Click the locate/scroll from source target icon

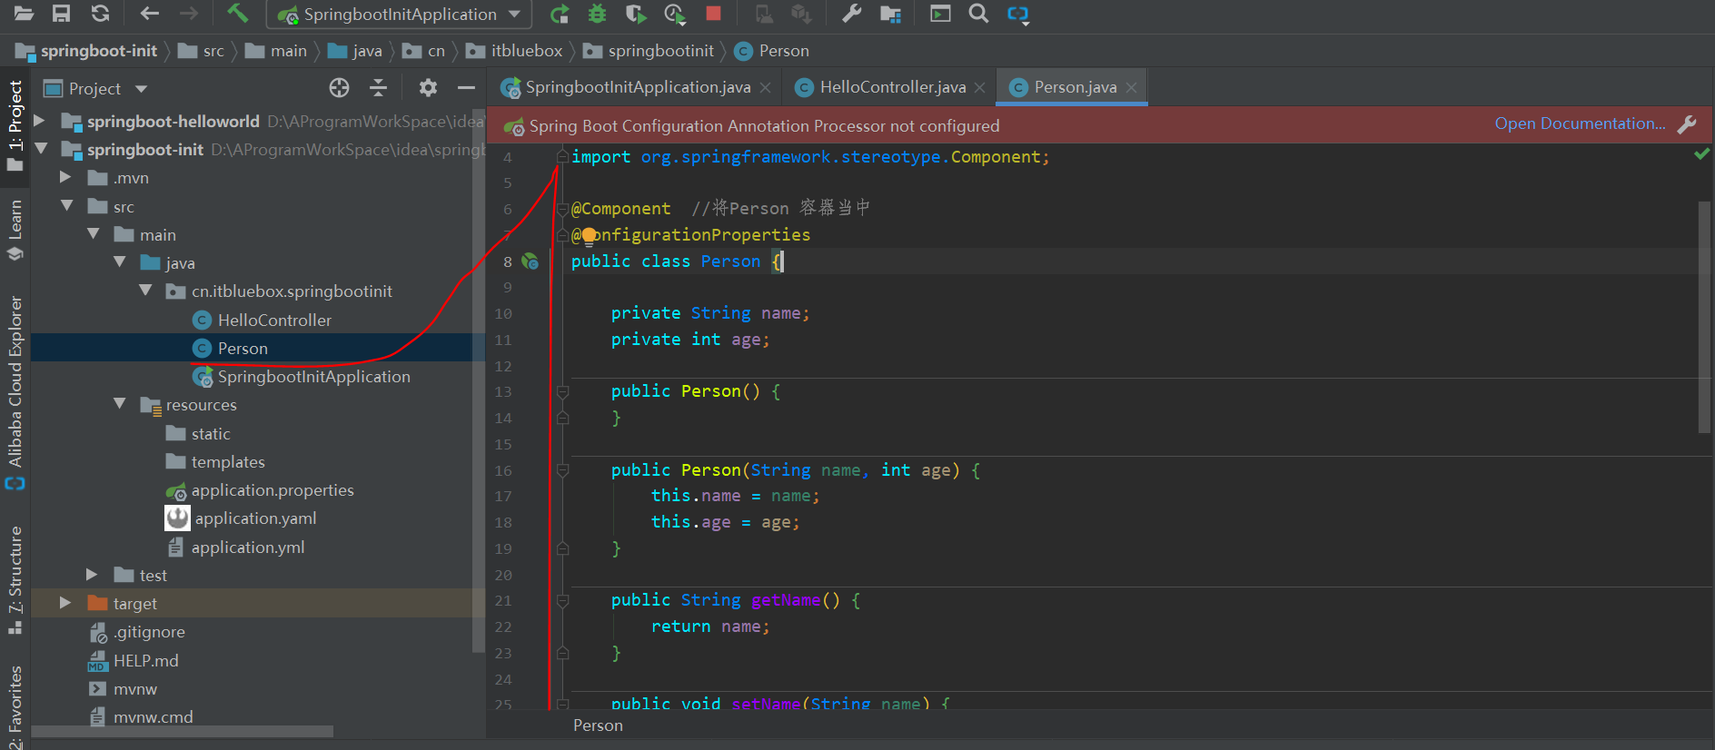click(339, 87)
